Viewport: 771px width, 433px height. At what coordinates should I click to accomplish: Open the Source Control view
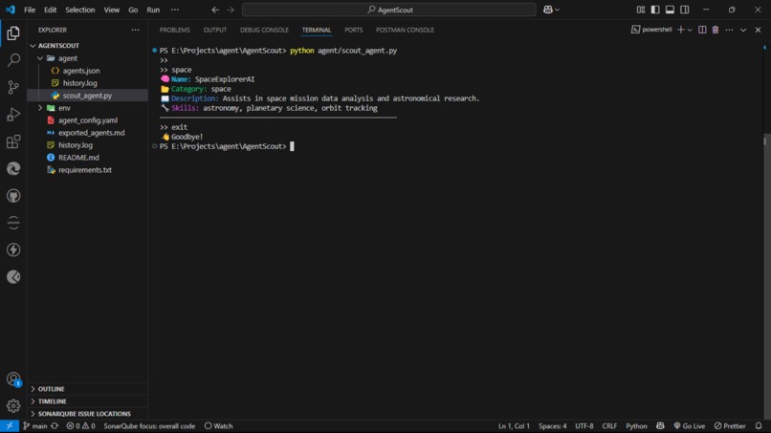pos(13,87)
